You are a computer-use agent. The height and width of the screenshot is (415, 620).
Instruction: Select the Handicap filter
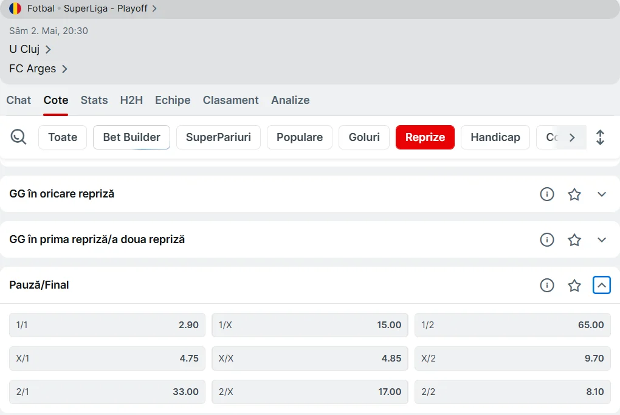(495, 137)
